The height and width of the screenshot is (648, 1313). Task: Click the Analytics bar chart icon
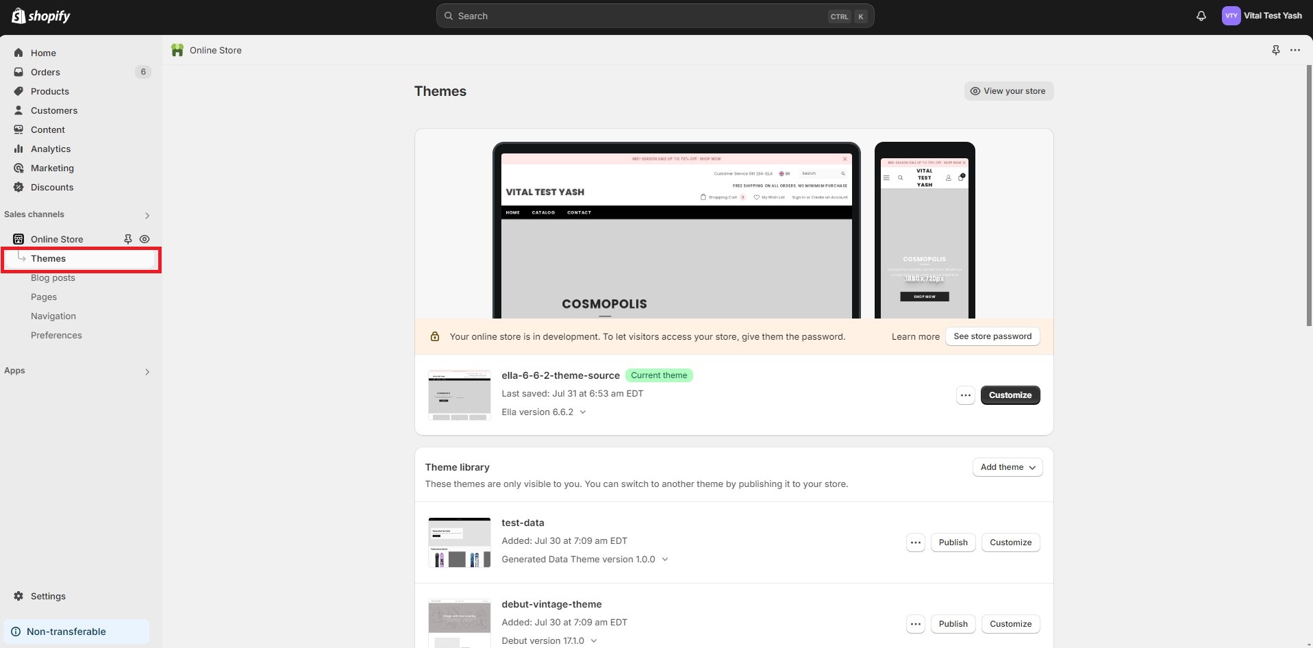tap(18, 149)
